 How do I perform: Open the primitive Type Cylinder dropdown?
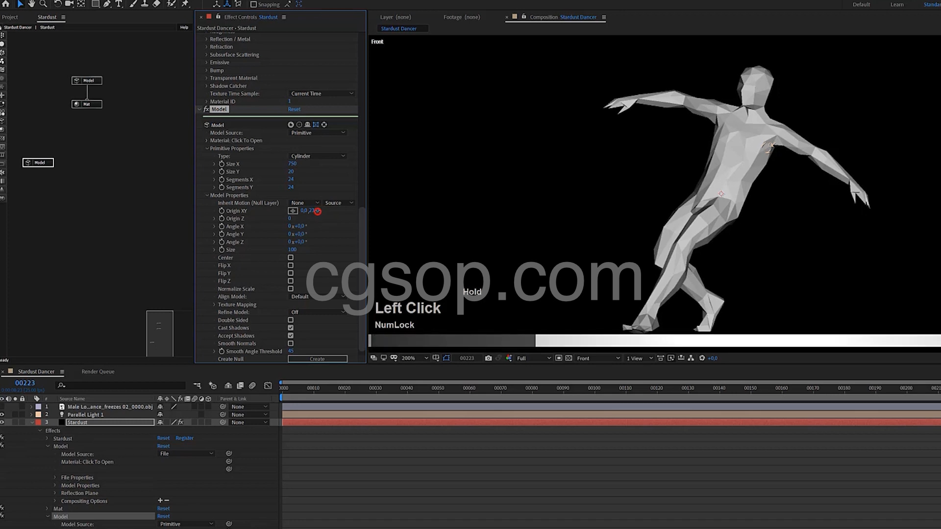(x=318, y=156)
